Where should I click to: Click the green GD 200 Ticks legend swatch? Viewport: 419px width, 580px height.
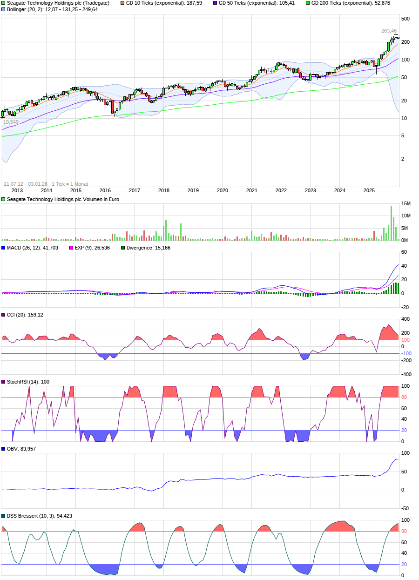pyautogui.click(x=307, y=3)
